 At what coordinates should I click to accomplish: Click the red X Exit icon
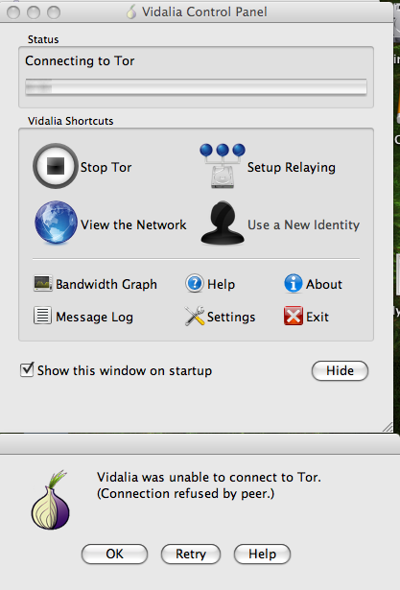pos(294,316)
